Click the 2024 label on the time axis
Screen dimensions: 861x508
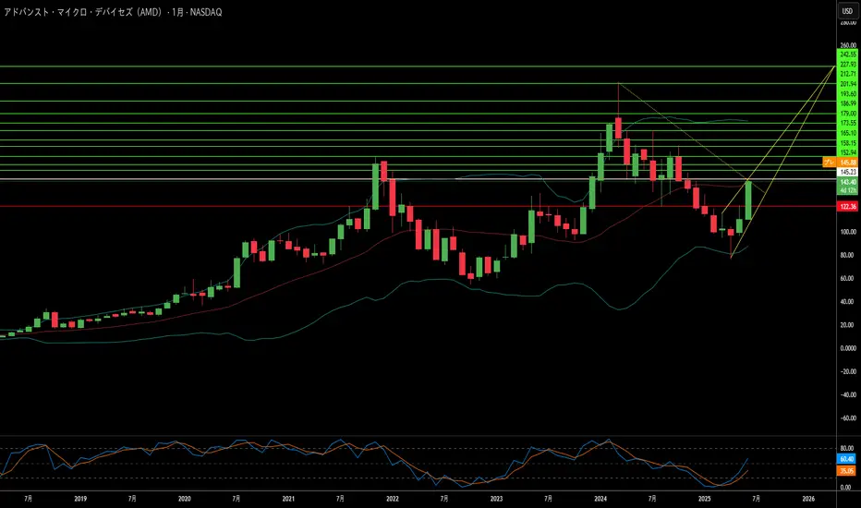click(x=600, y=499)
